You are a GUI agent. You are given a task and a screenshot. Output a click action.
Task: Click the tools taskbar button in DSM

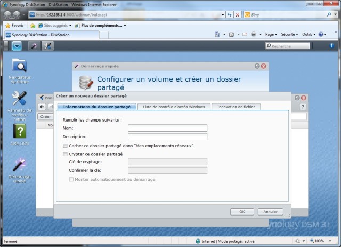point(47,46)
